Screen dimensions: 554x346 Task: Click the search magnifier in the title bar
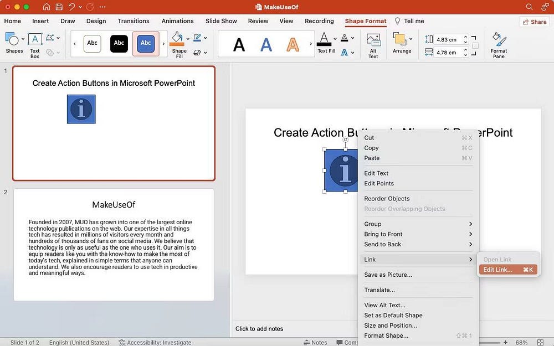pyautogui.click(x=530, y=8)
